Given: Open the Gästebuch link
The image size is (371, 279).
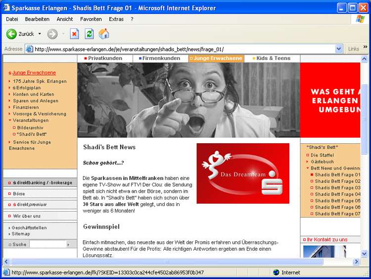Looking at the screenshot, I should [x=322, y=162].
